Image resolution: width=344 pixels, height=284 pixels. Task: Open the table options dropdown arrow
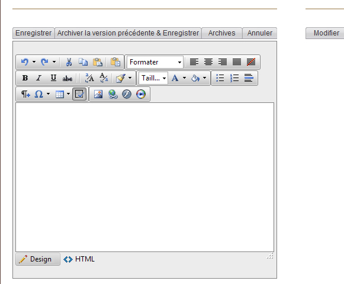[x=69, y=94]
